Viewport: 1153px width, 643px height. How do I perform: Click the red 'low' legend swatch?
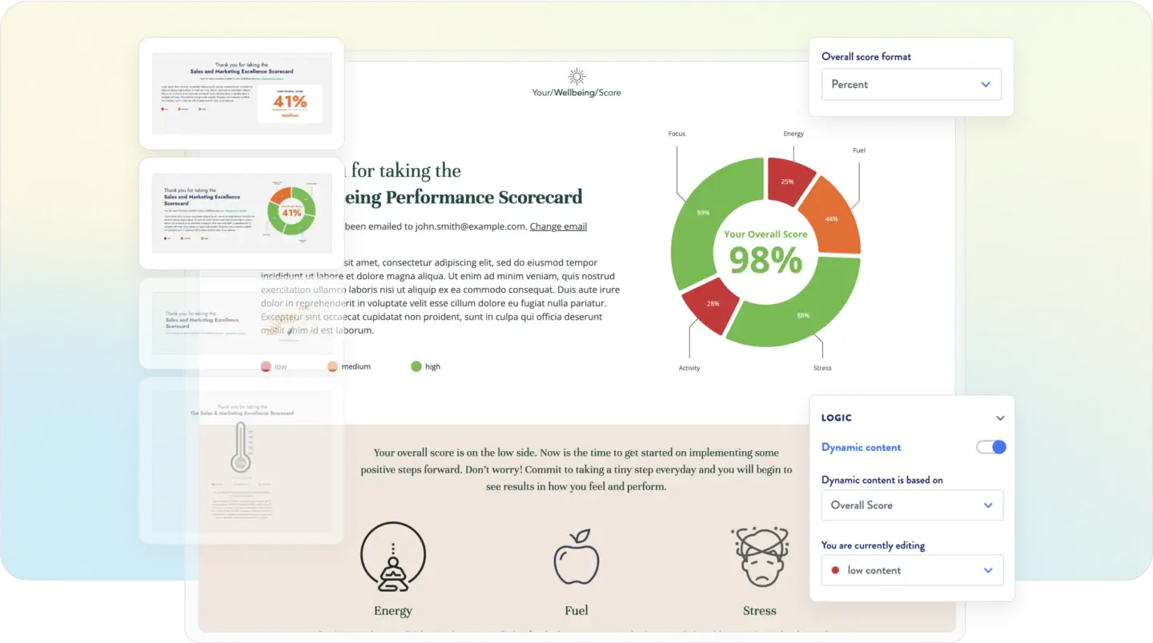tap(266, 365)
